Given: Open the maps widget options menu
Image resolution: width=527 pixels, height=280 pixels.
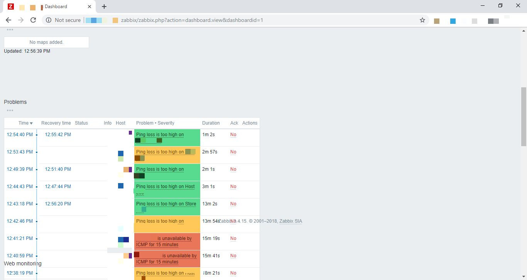Looking at the screenshot, I should tap(10, 29).
